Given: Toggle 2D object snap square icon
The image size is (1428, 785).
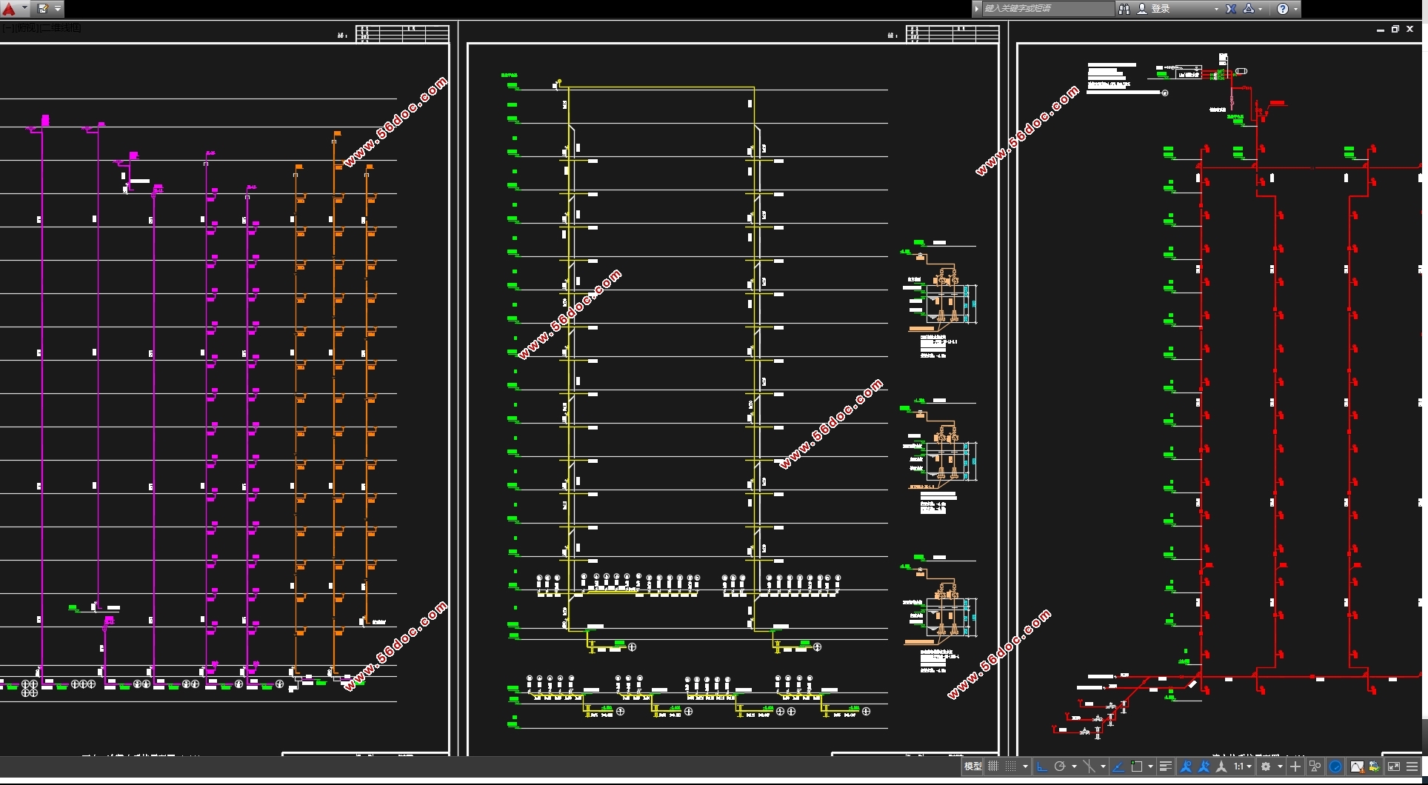Looking at the screenshot, I should coord(1137,766).
